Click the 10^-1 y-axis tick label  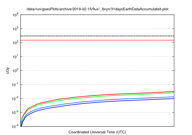[15, 85]
